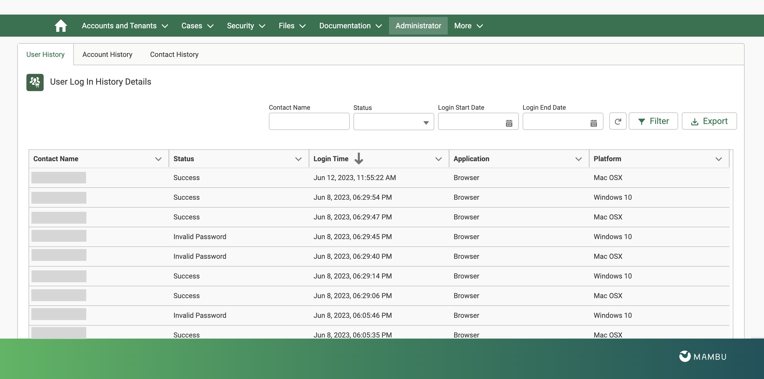Click the sort arrow on Login Time column
The image size is (764, 379).
(x=359, y=159)
